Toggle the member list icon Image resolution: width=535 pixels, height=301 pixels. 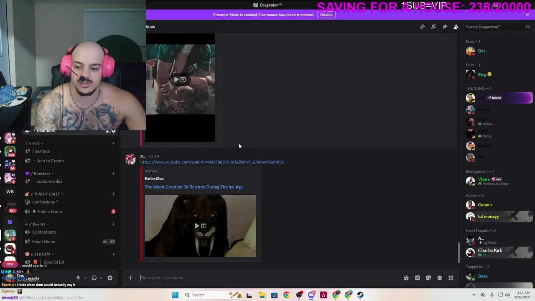456,27
